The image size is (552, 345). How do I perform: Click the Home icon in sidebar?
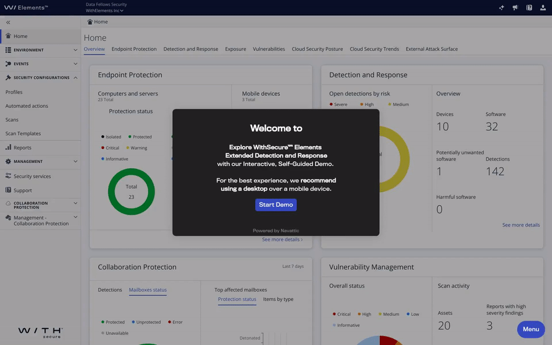(x=8, y=36)
